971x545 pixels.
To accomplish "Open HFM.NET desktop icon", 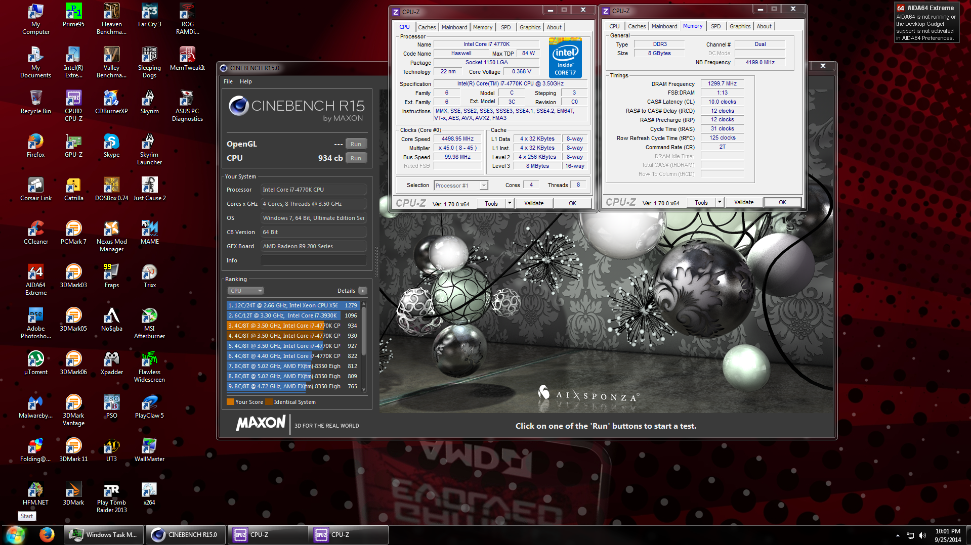I will click(35, 493).
